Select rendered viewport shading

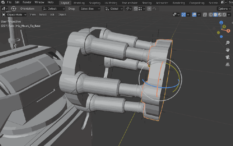click(224, 15)
